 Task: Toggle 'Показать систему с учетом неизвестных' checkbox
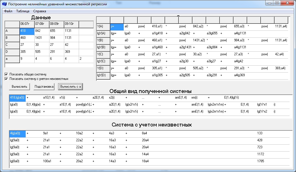(6, 79)
